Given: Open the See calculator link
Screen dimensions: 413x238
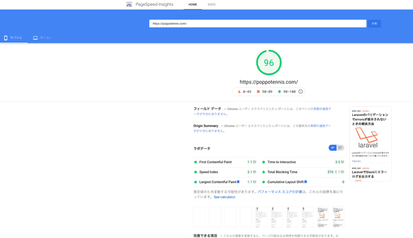Looking at the screenshot, I should (x=225, y=197).
